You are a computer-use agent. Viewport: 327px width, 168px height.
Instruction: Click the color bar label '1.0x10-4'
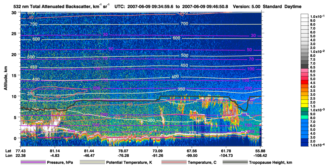point(318,145)
